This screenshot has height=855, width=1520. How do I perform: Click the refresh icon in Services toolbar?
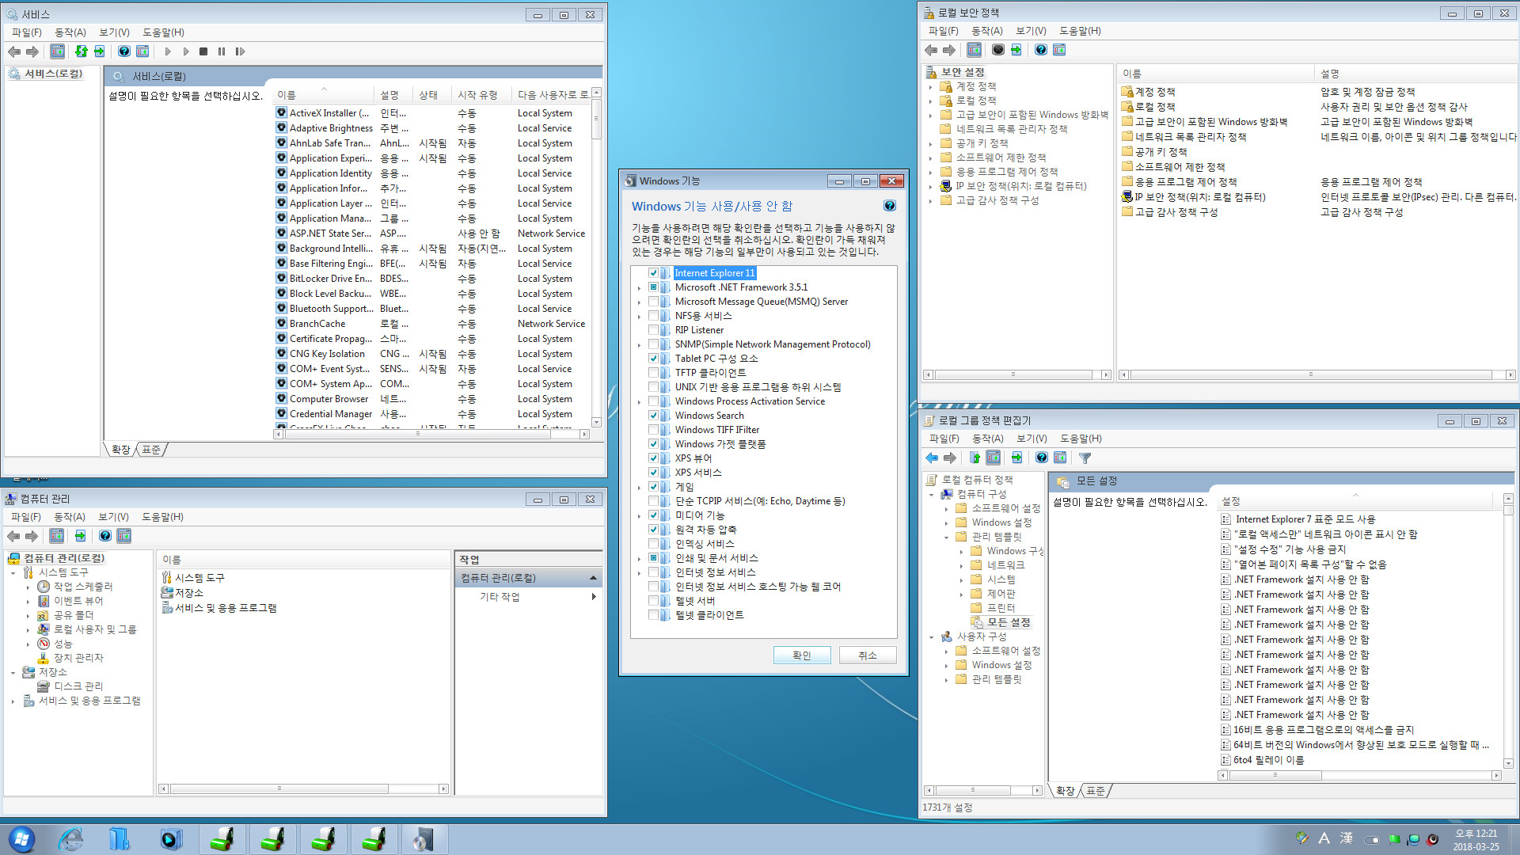(81, 51)
